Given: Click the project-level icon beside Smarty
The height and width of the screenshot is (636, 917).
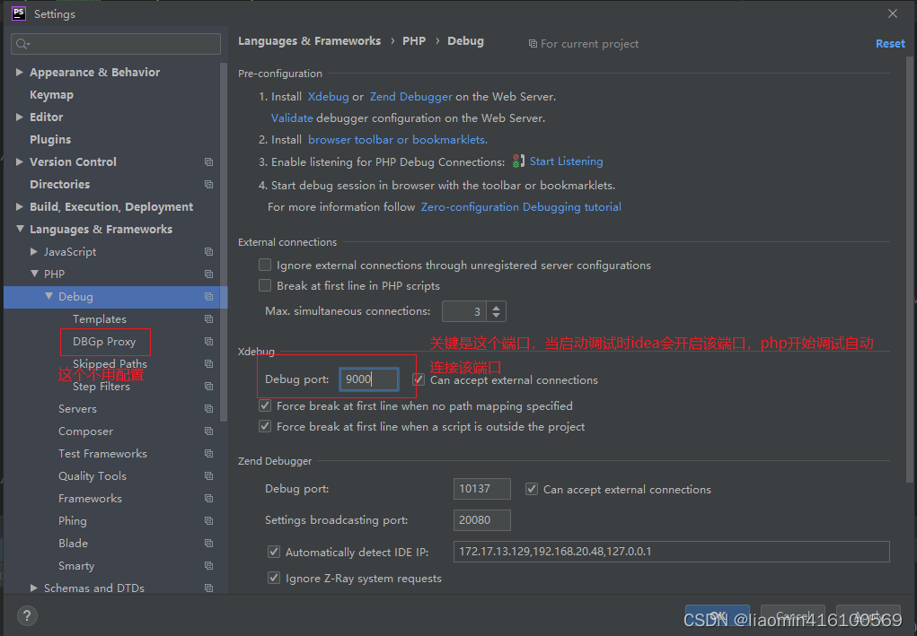Looking at the screenshot, I should 208,565.
